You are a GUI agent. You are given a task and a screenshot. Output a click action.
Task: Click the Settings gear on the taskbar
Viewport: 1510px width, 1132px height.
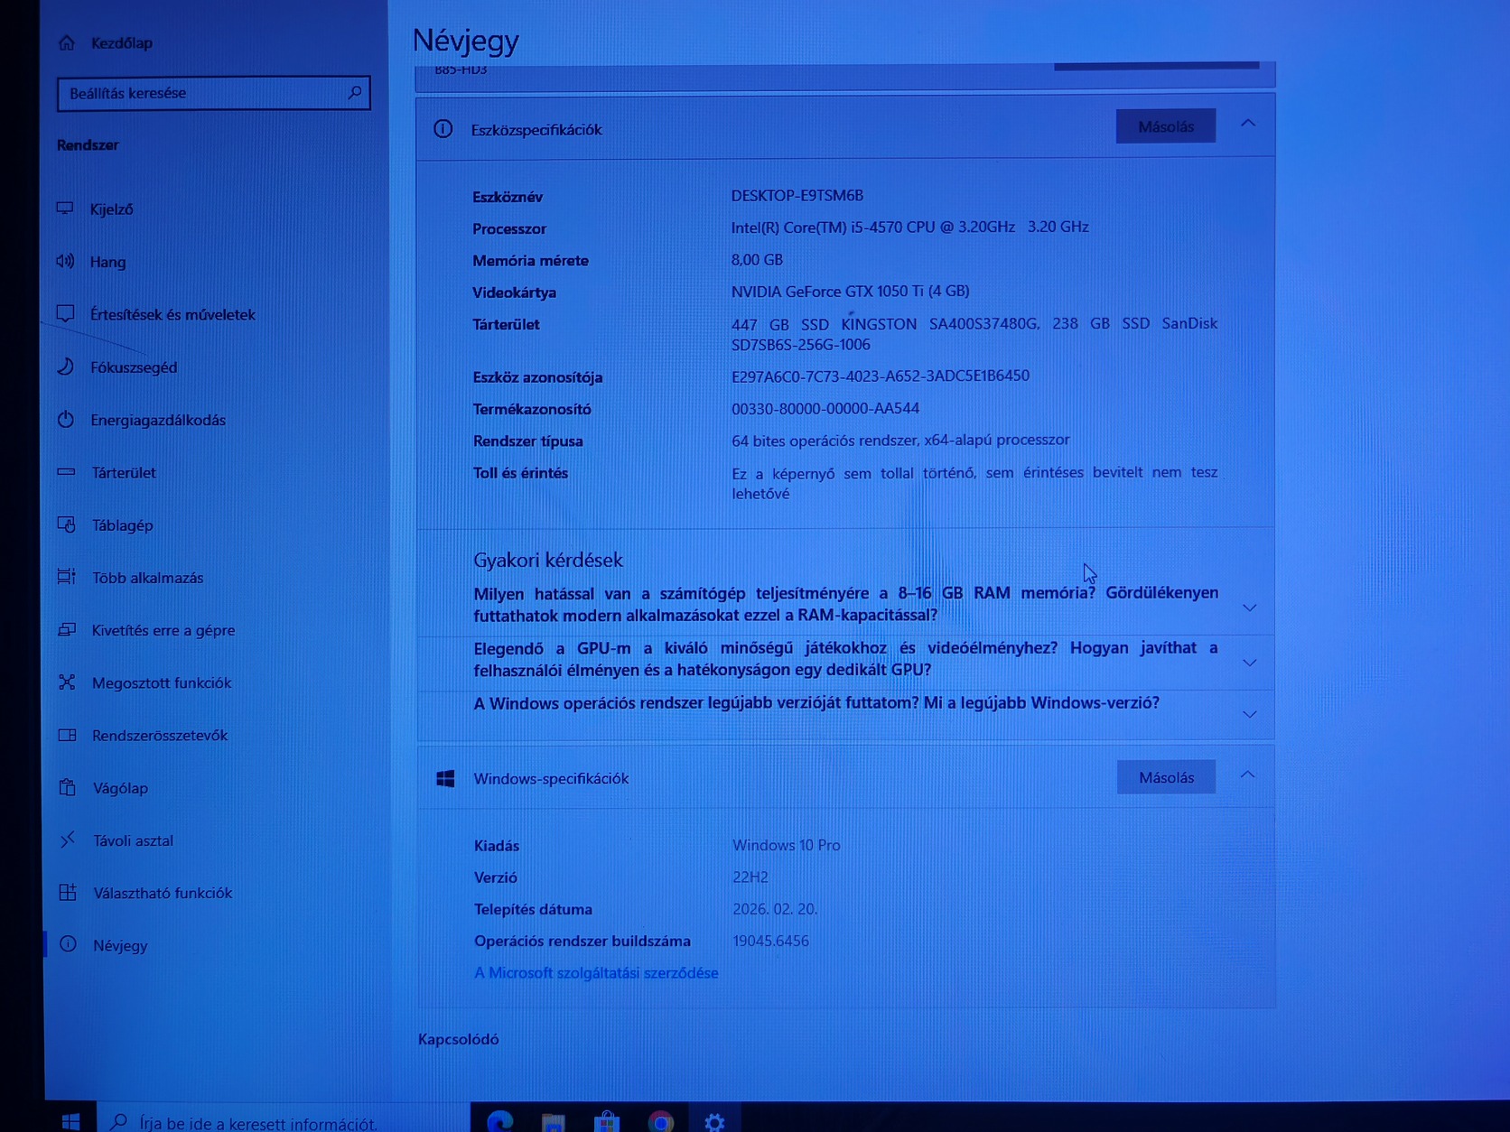[x=714, y=1122]
